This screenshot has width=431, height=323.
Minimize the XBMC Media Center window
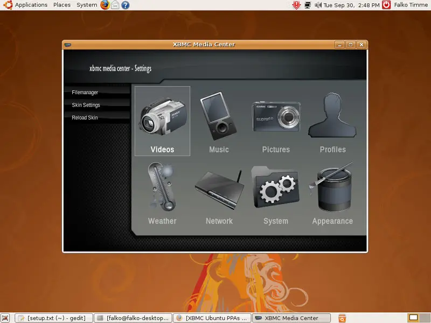tap(339, 45)
